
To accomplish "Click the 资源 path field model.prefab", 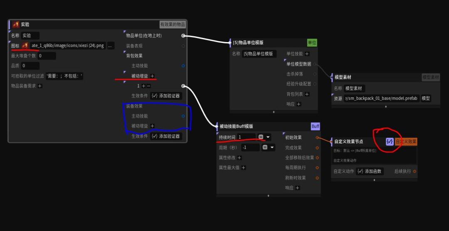I will (382, 99).
